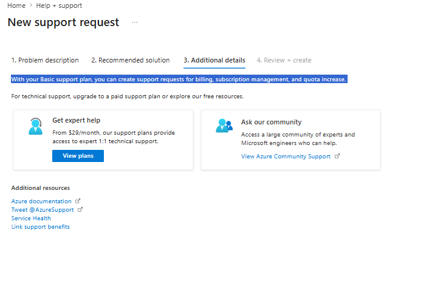Click the Additional resources heading
The image size is (429, 287).
tap(41, 188)
